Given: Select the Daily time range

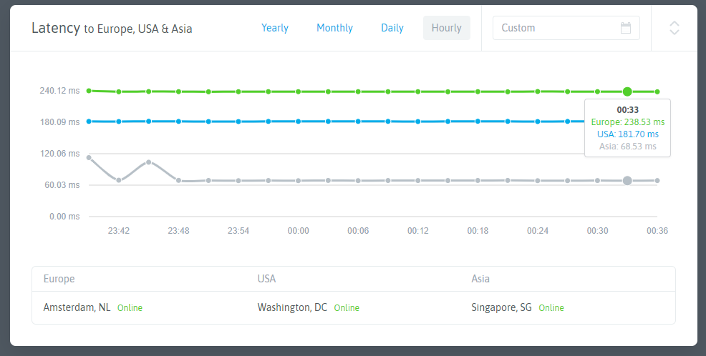Looking at the screenshot, I should click(x=392, y=28).
